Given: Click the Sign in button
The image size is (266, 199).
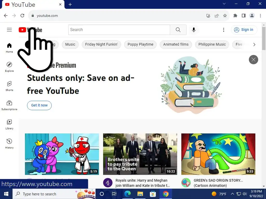Looking at the screenshot, I should click(244, 30).
